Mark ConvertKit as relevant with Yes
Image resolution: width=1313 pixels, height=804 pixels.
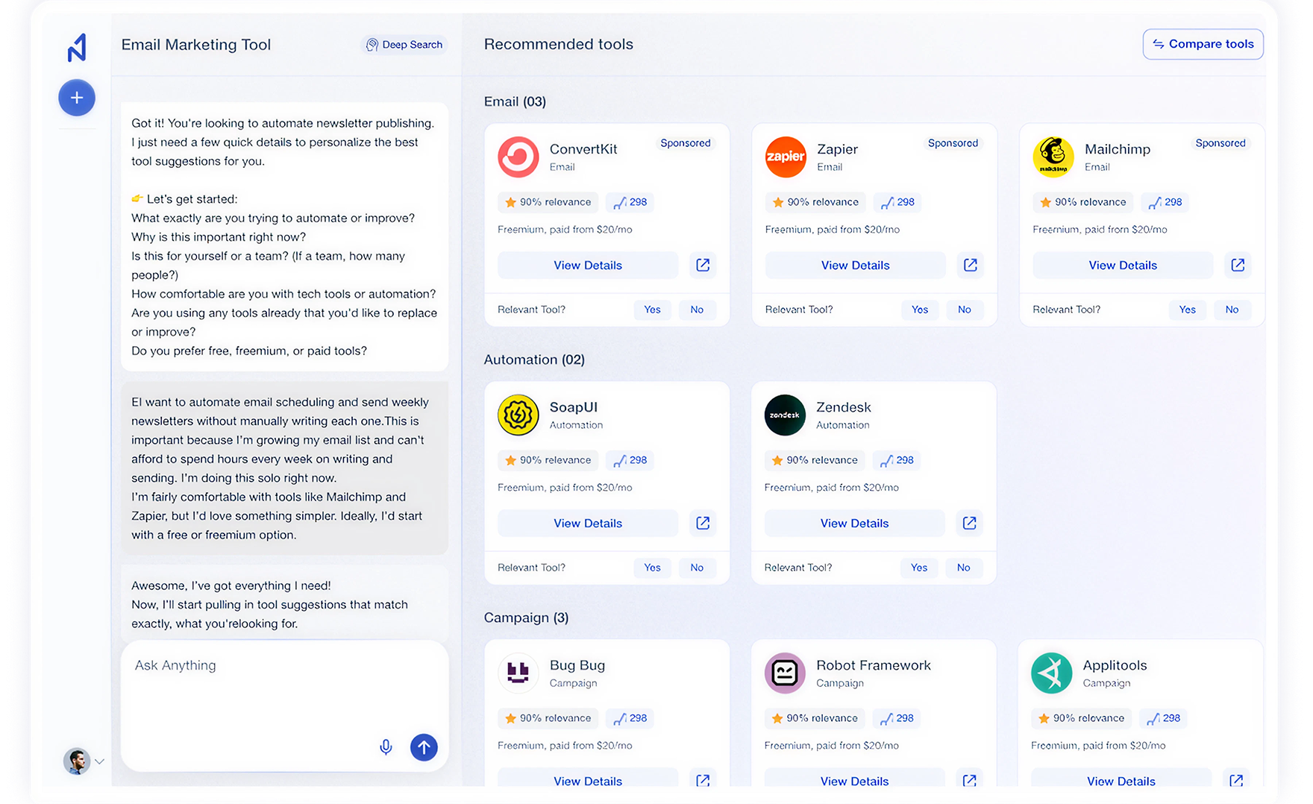tap(652, 310)
